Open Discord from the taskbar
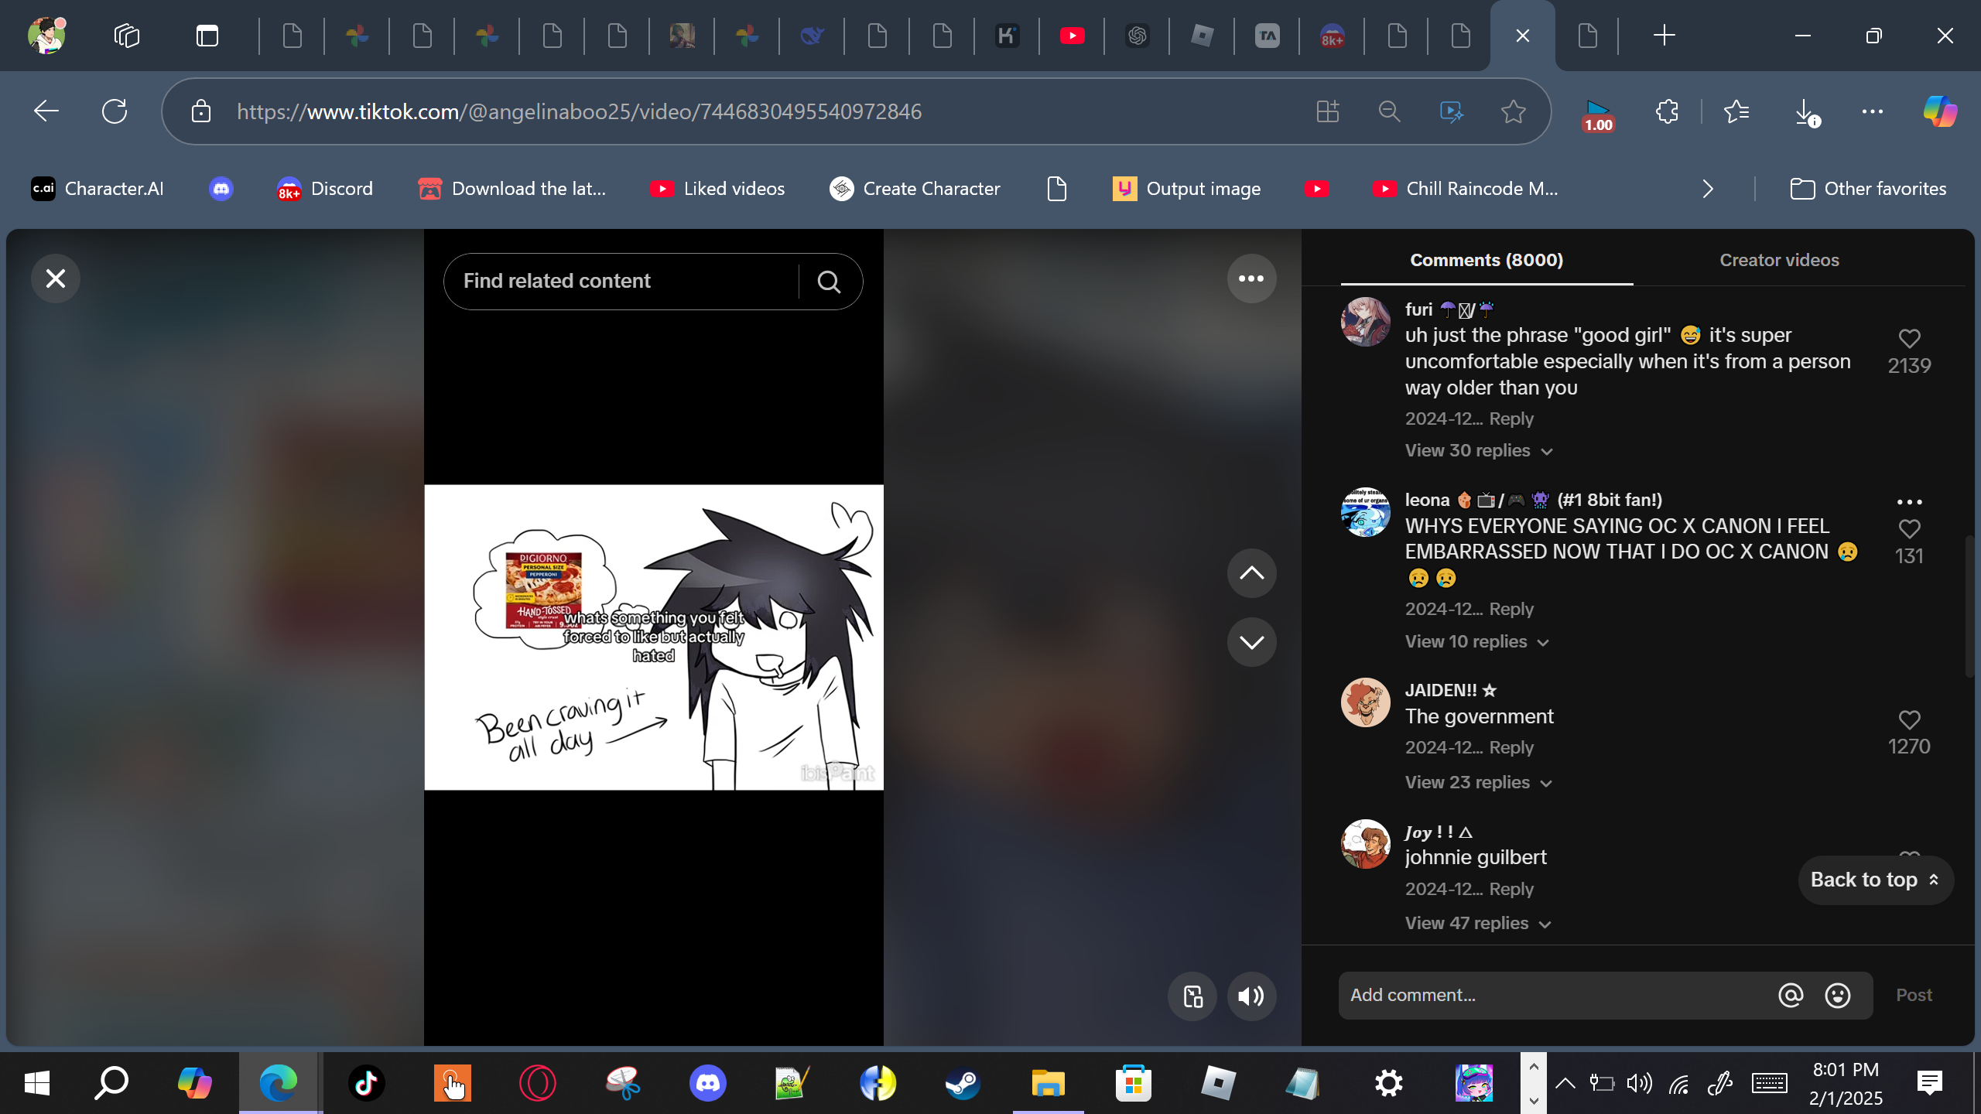Image resolution: width=1981 pixels, height=1114 pixels. (x=707, y=1083)
